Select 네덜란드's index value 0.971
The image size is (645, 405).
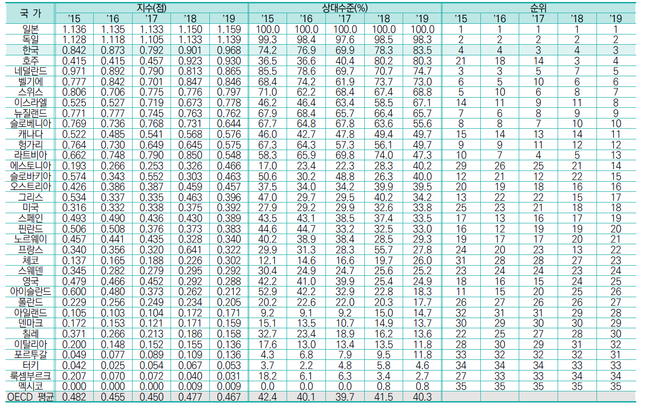tap(74, 71)
